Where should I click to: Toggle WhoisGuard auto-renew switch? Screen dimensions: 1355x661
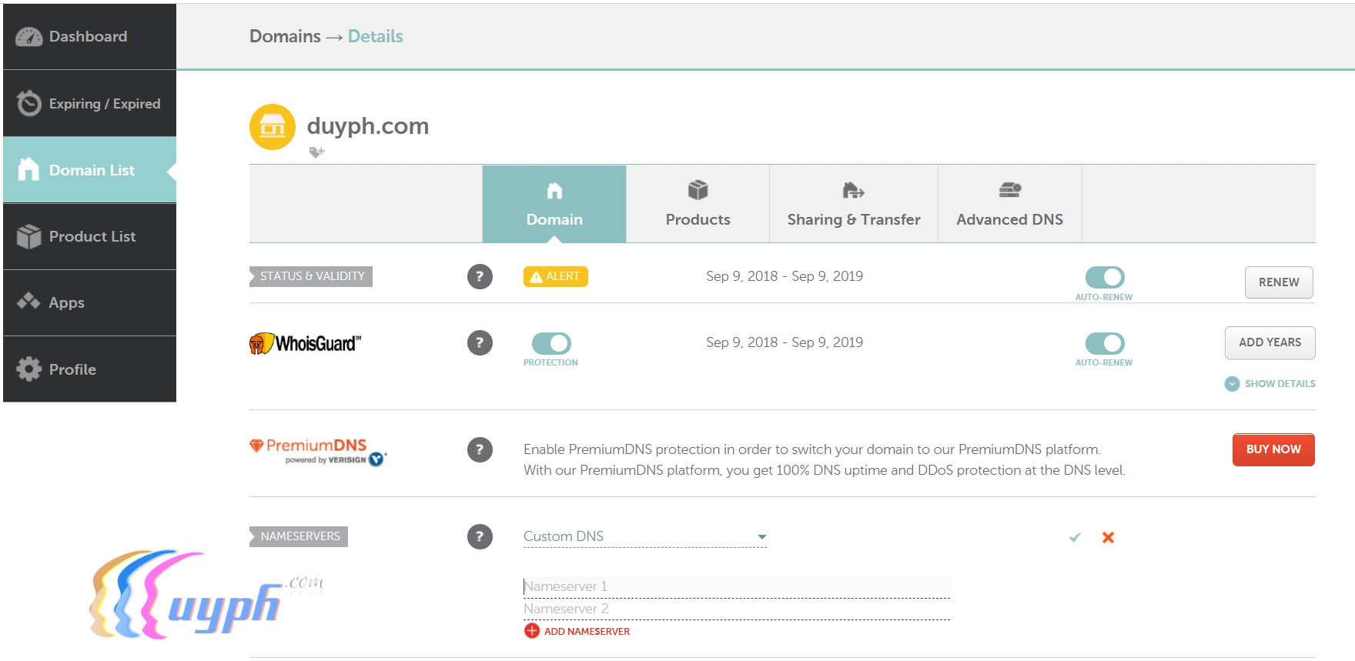1105,343
